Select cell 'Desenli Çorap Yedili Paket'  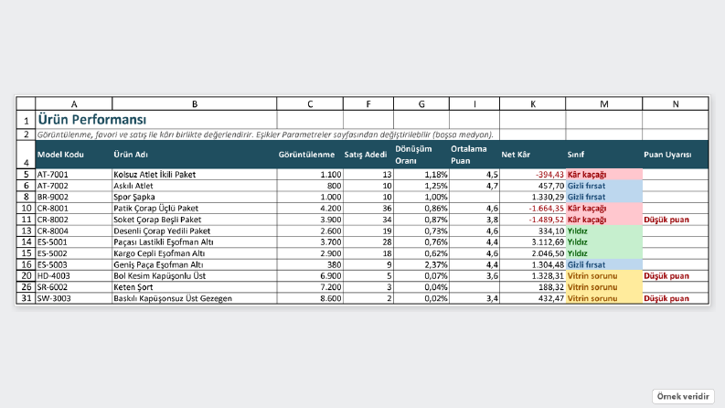point(195,231)
